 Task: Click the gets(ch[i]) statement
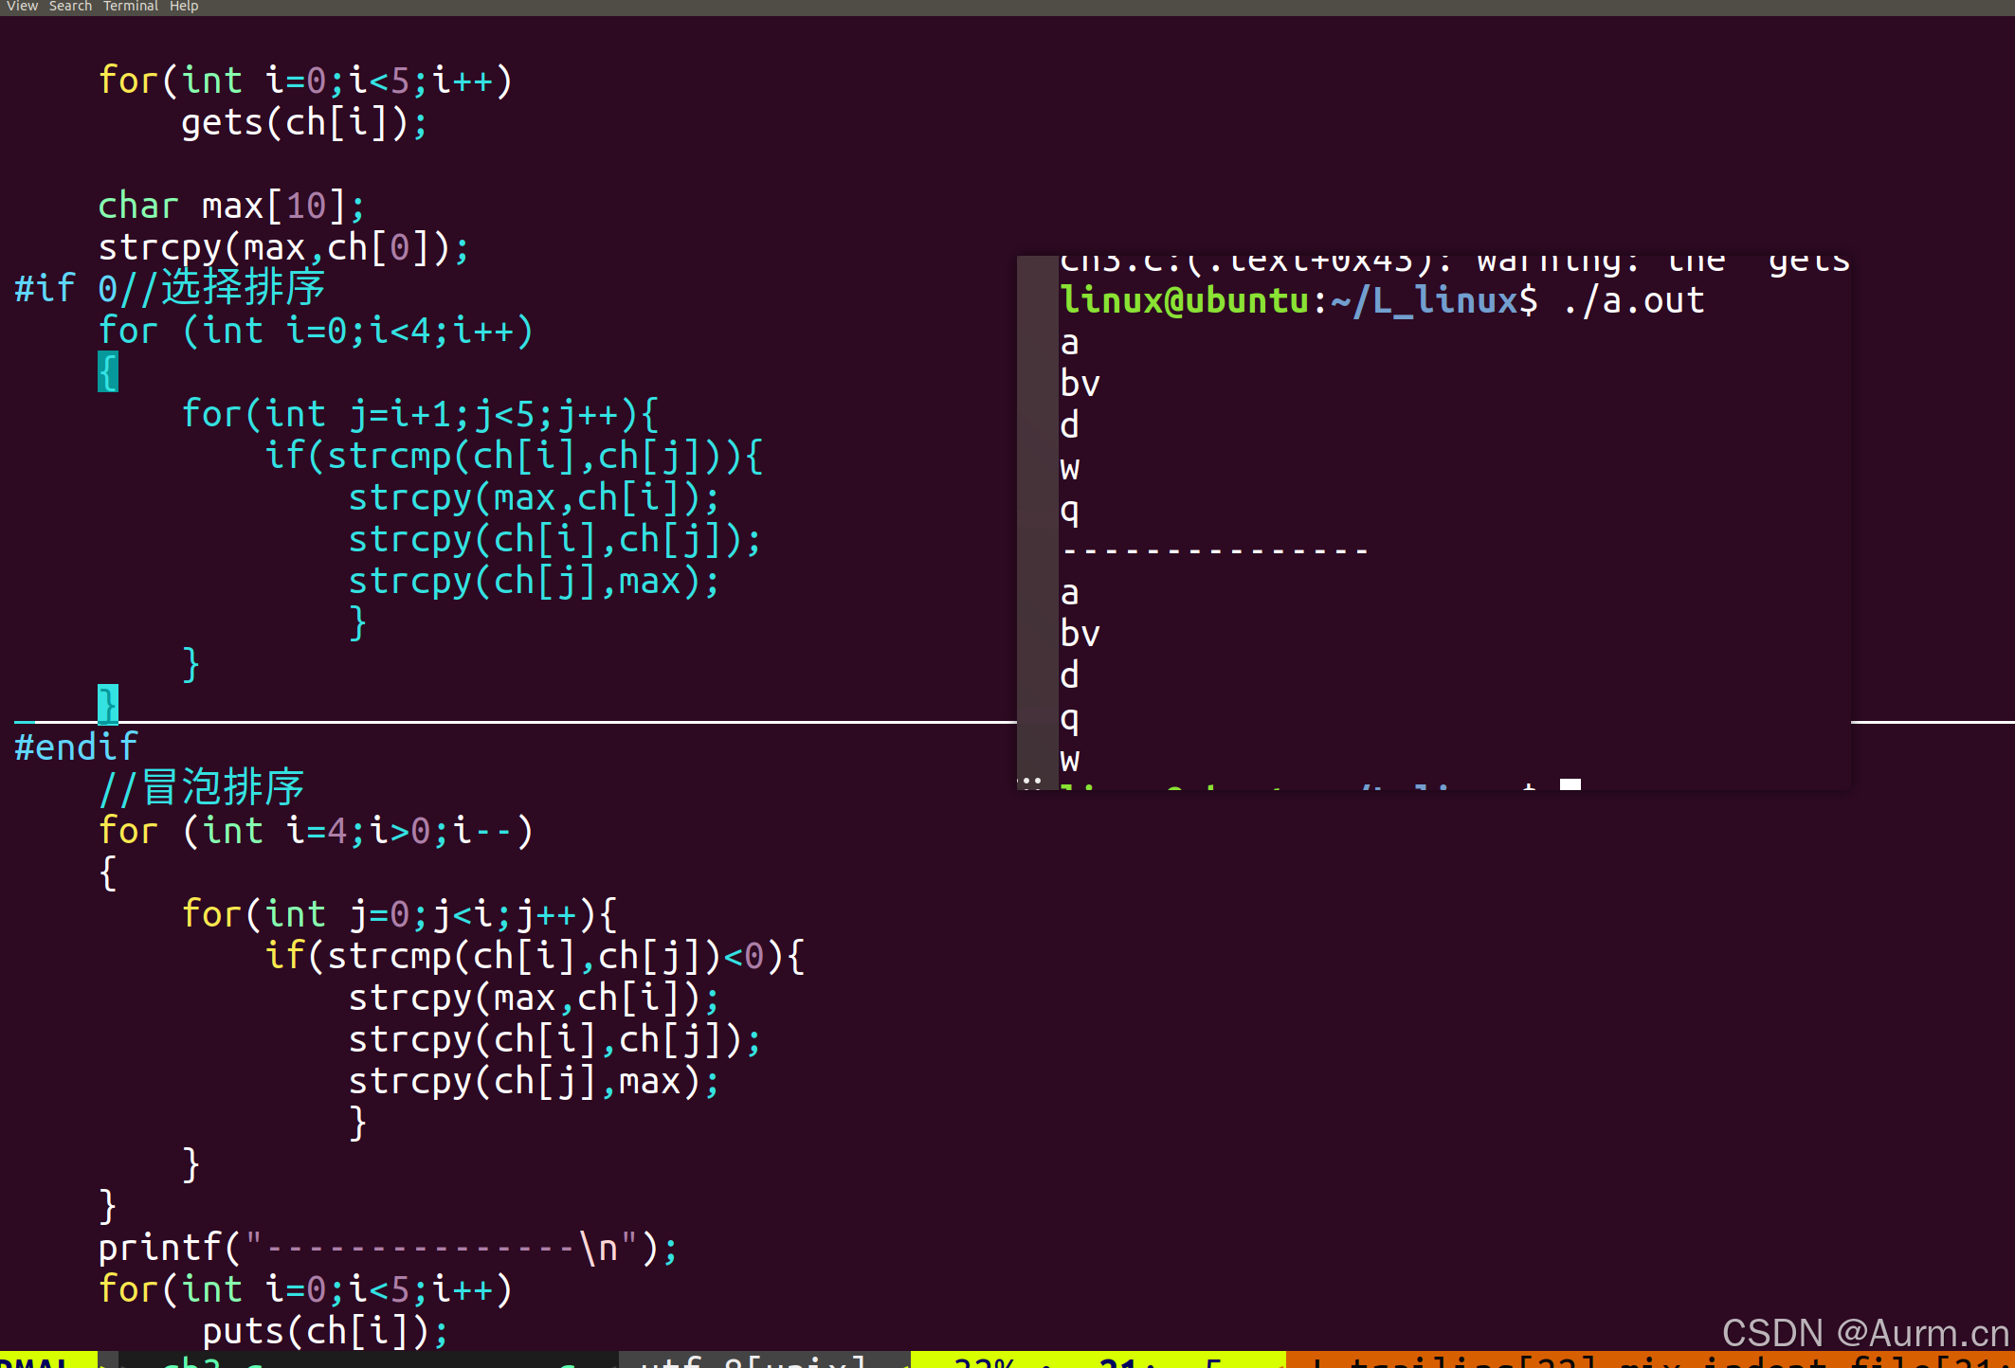303,122
